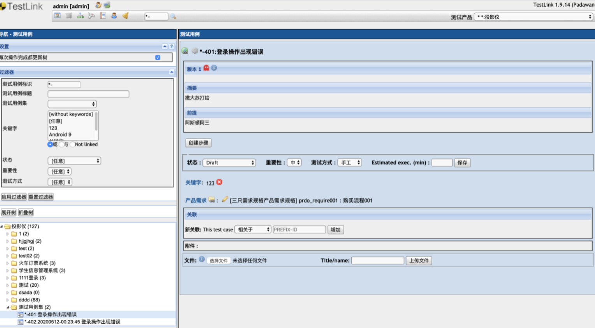Click 展开树 expand tree button

click(x=9, y=213)
